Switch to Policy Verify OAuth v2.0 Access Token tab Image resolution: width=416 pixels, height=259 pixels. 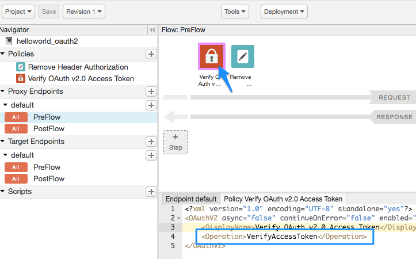[283, 199]
